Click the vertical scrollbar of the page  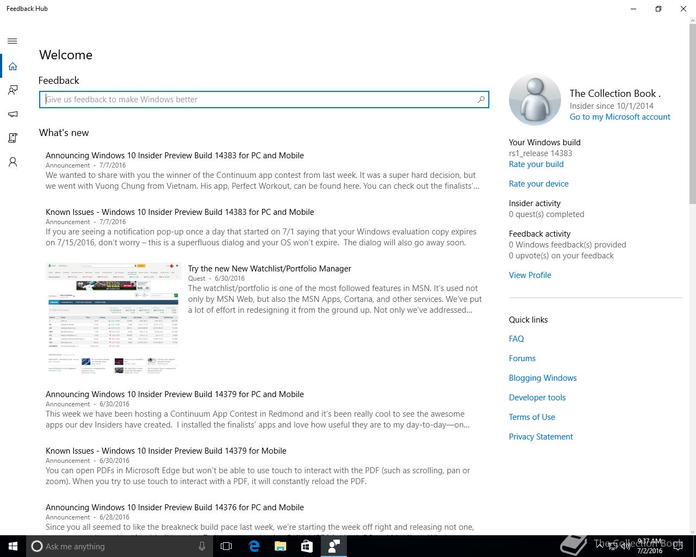(x=692, y=114)
